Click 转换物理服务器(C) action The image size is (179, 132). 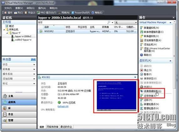click(152, 32)
